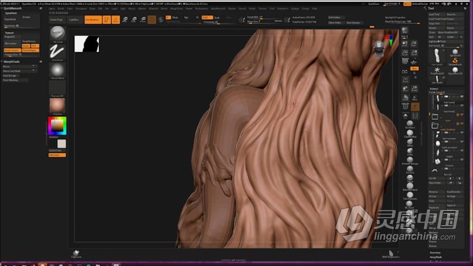Open the material sphere selector
Viewport: 473px width, 266px height.
tap(57, 105)
